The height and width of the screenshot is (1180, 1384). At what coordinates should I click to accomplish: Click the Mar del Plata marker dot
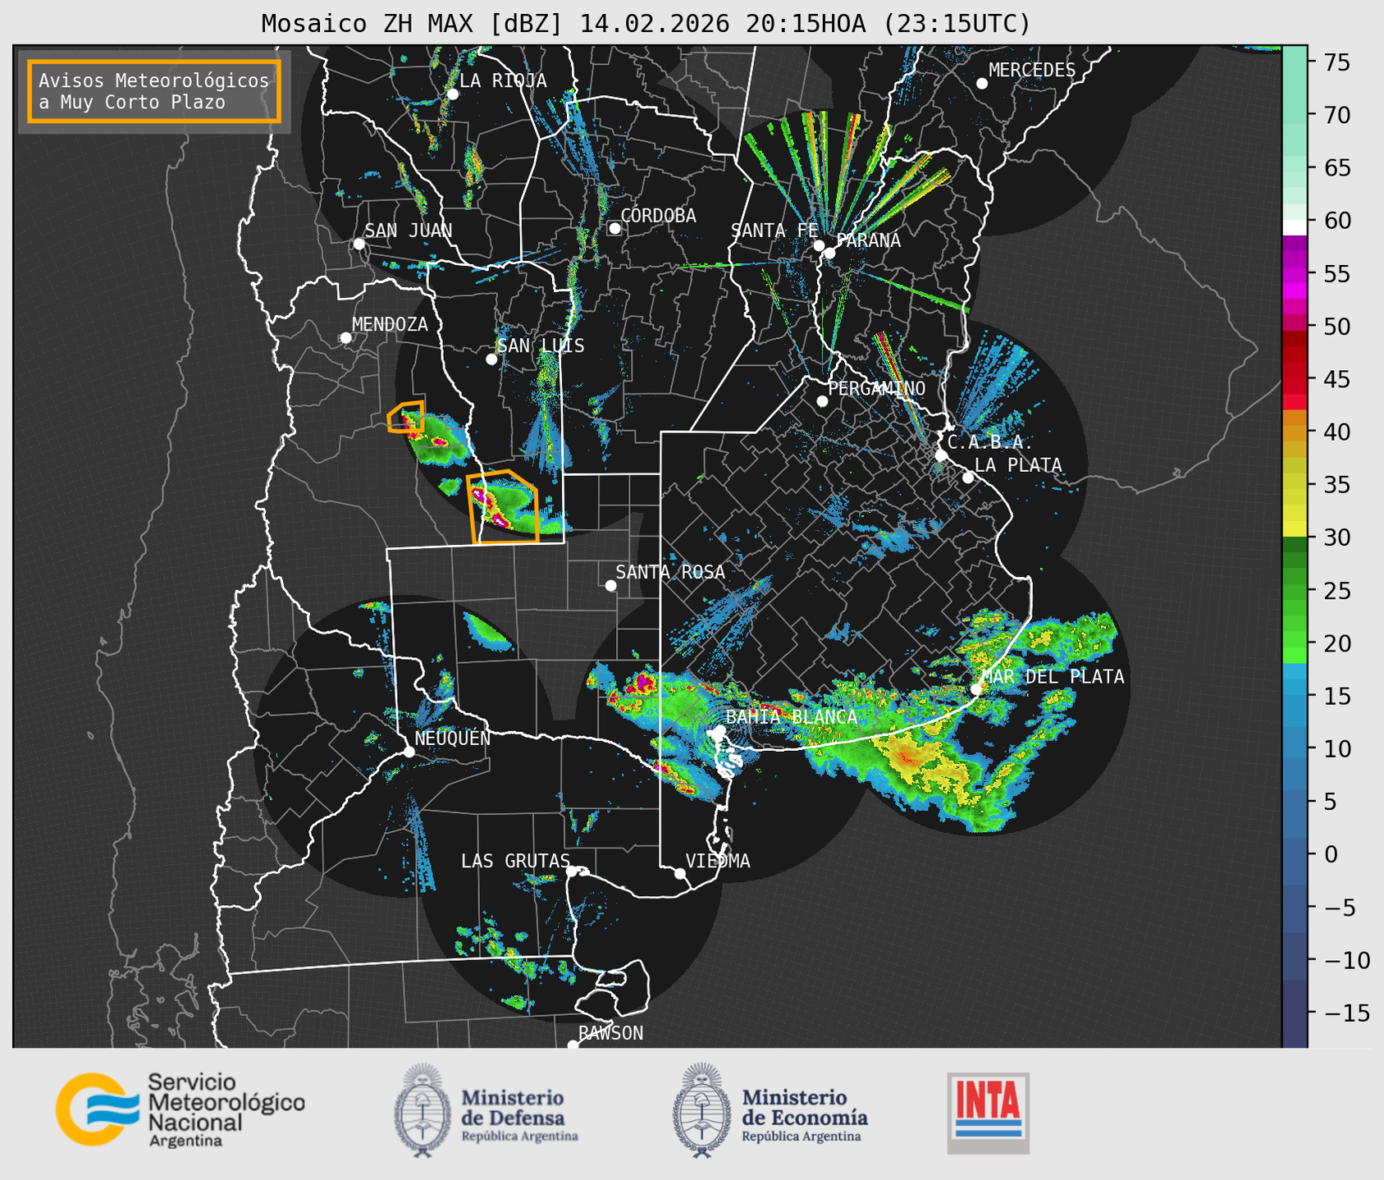pyautogui.click(x=976, y=689)
